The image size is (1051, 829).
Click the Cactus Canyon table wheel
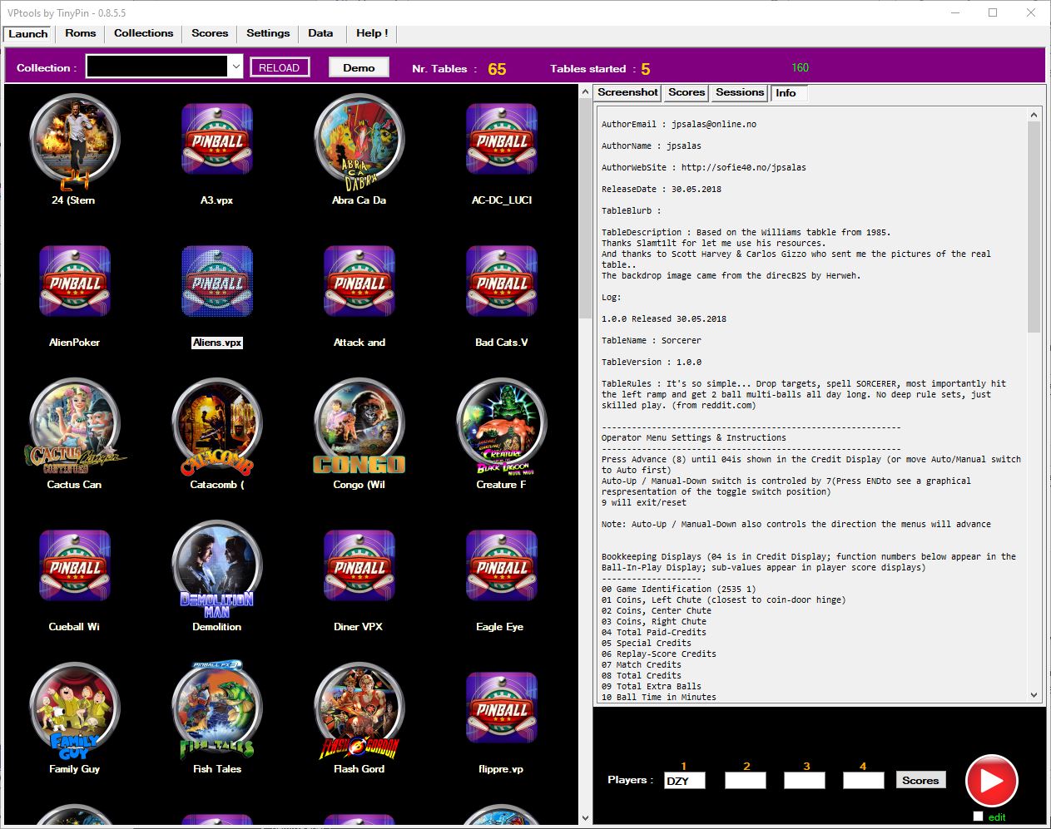[74, 425]
